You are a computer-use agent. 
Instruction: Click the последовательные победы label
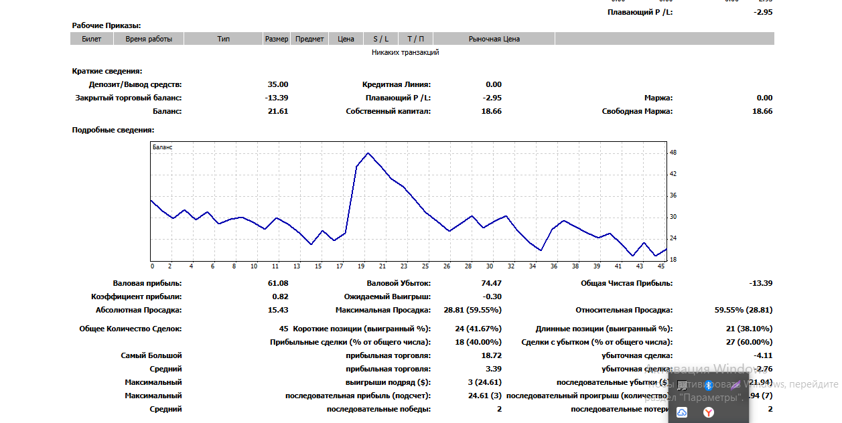coord(379,409)
